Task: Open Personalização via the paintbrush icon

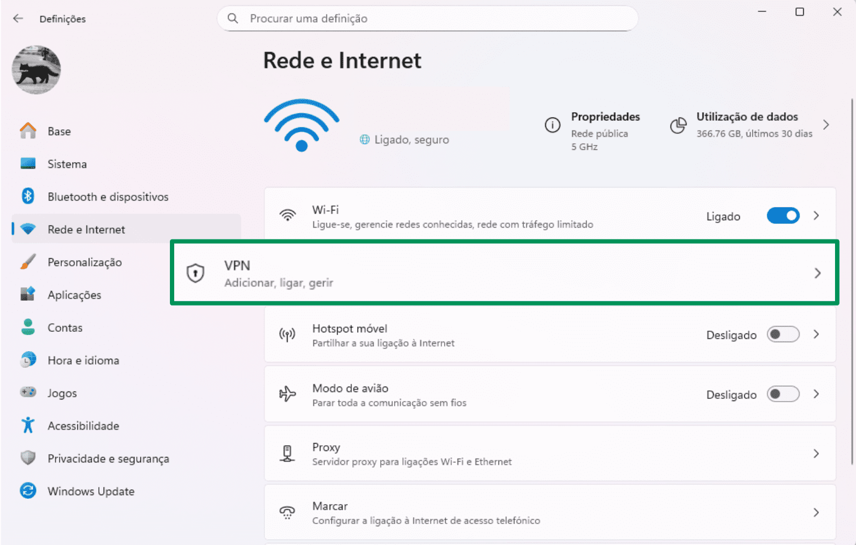Action: coord(27,262)
